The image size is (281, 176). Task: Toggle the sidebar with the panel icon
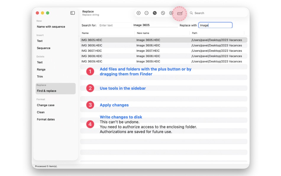72,13
